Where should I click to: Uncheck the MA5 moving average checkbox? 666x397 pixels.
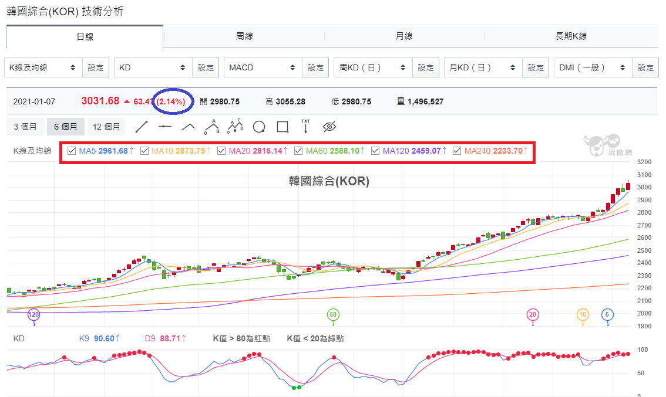[72, 151]
